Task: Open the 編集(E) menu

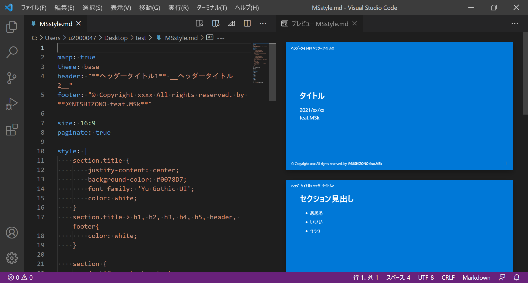Action: pyautogui.click(x=64, y=8)
